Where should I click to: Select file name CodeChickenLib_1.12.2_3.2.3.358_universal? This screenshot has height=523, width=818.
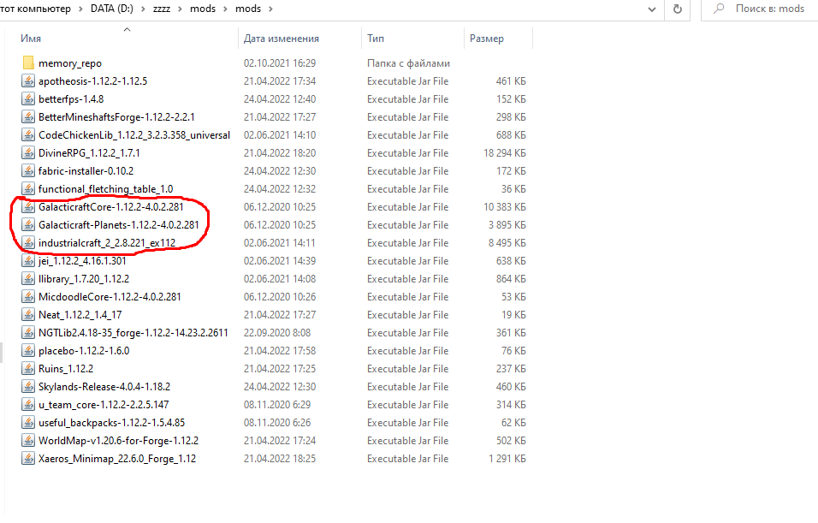(x=134, y=135)
